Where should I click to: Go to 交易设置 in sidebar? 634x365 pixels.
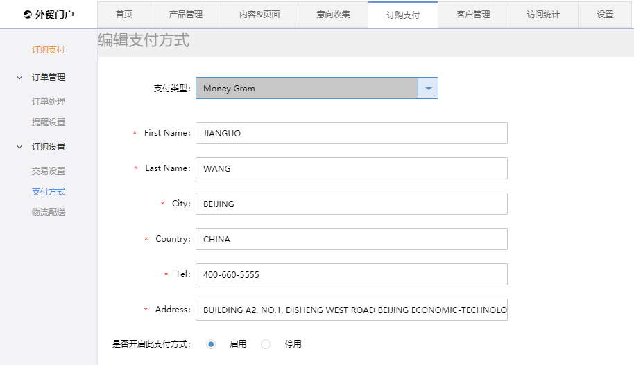(x=49, y=171)
